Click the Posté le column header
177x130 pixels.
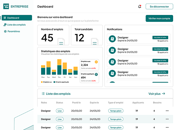pyautogui.click(x=76, y=103)
